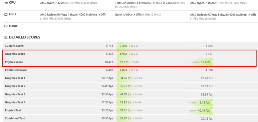Click the + 41.5 % difference label
The width and height of the screenshot is (258, 122).
138,86
